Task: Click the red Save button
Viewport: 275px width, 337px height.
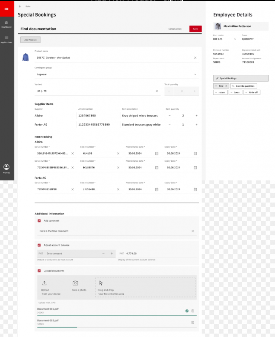Action: click(195, 29)
